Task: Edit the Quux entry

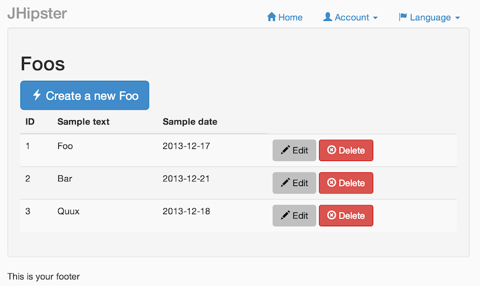Action: [x=294, y=215]
